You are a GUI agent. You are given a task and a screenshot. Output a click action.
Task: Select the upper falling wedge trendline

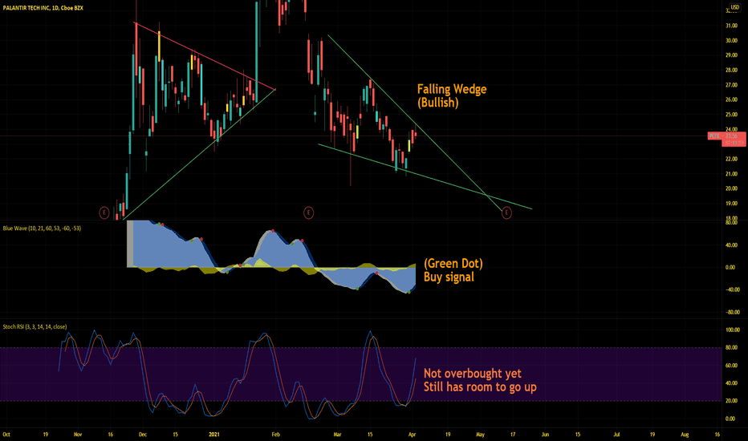(x=415, y=123)
